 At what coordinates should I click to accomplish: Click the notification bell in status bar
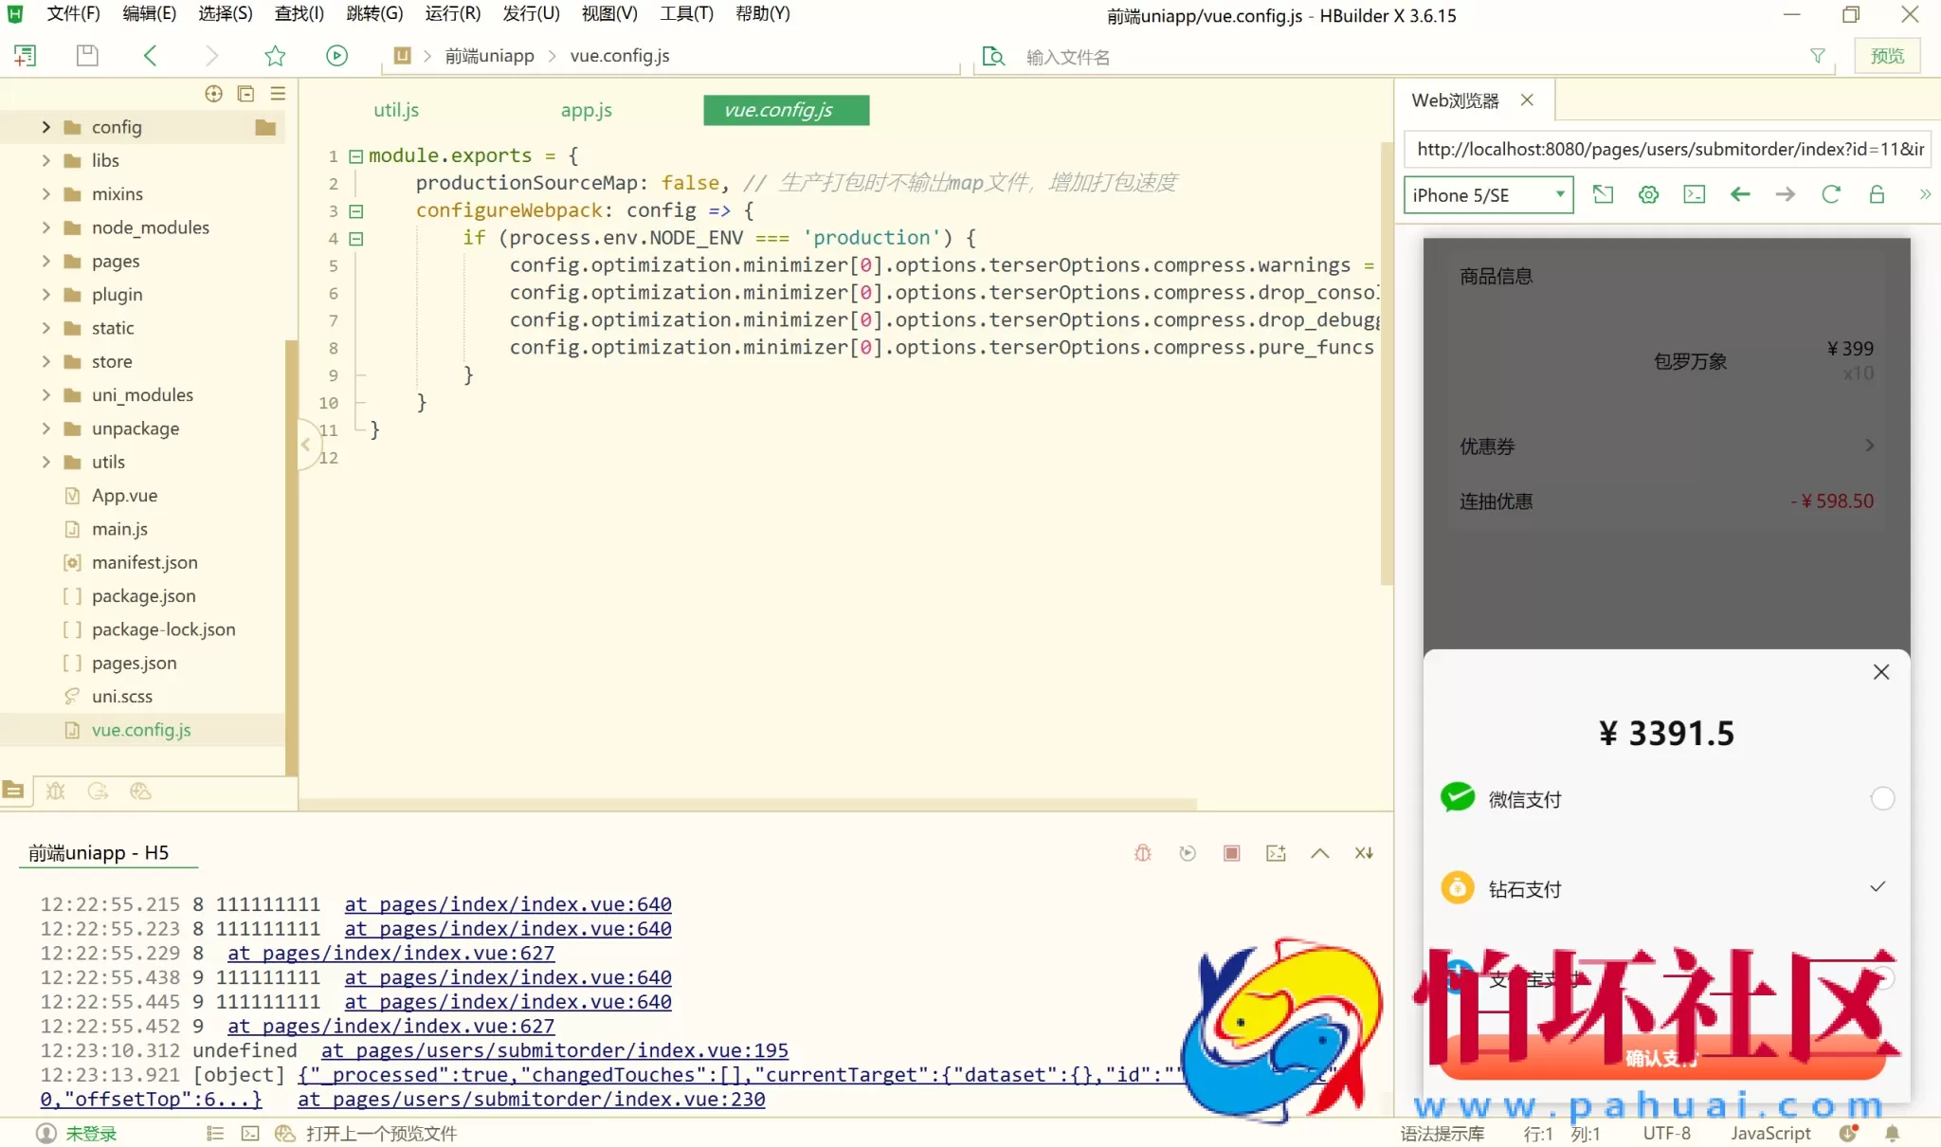click(x=1892, y=1133)
